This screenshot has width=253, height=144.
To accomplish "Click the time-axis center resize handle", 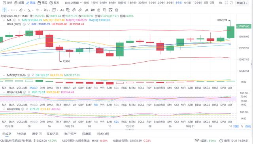I will tap(130, 129).
